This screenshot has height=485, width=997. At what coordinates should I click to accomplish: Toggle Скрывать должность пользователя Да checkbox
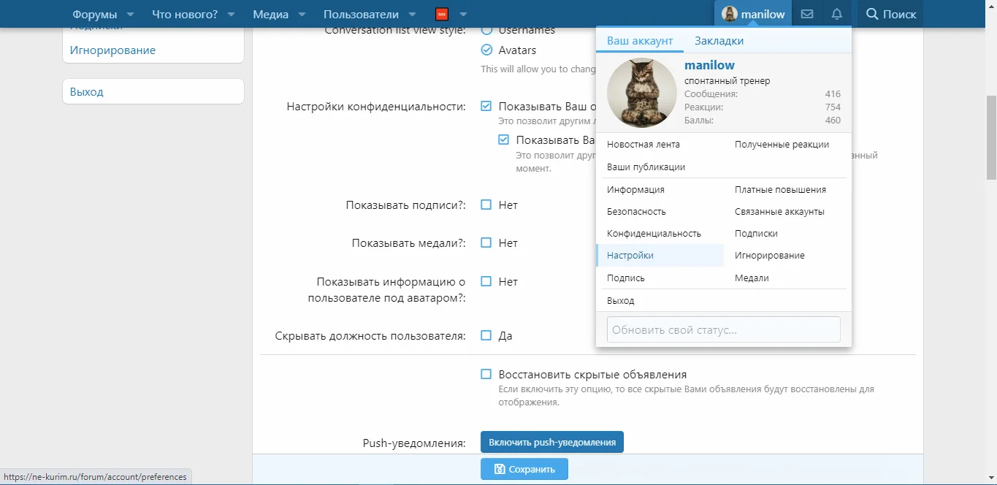click(486, 335)
